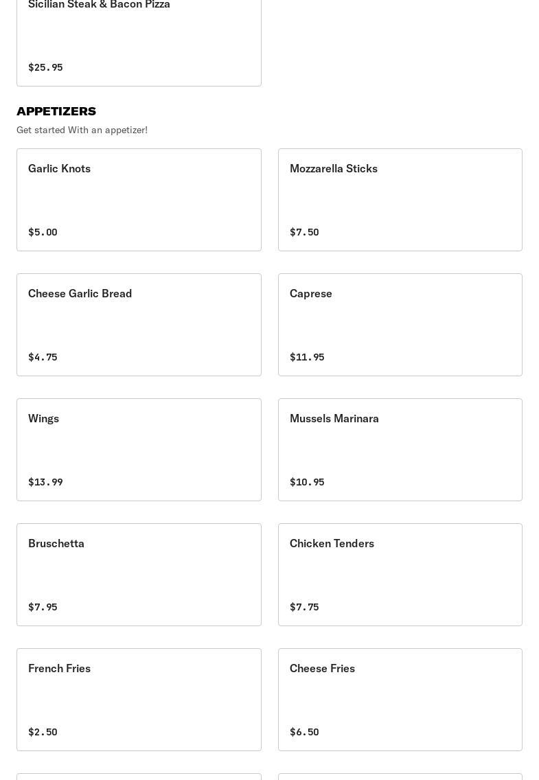Click the Mussels Marinara card
This screenshot has height=780, width=539.
click(x=400, y=449)
